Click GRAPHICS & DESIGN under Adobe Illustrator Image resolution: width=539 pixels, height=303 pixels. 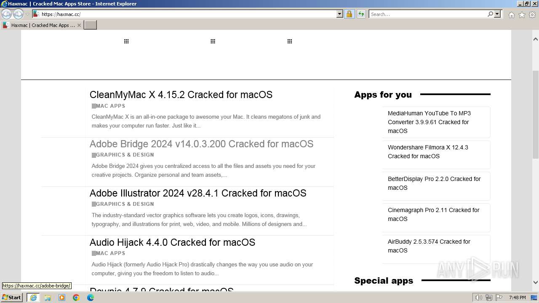click(125, 204)
